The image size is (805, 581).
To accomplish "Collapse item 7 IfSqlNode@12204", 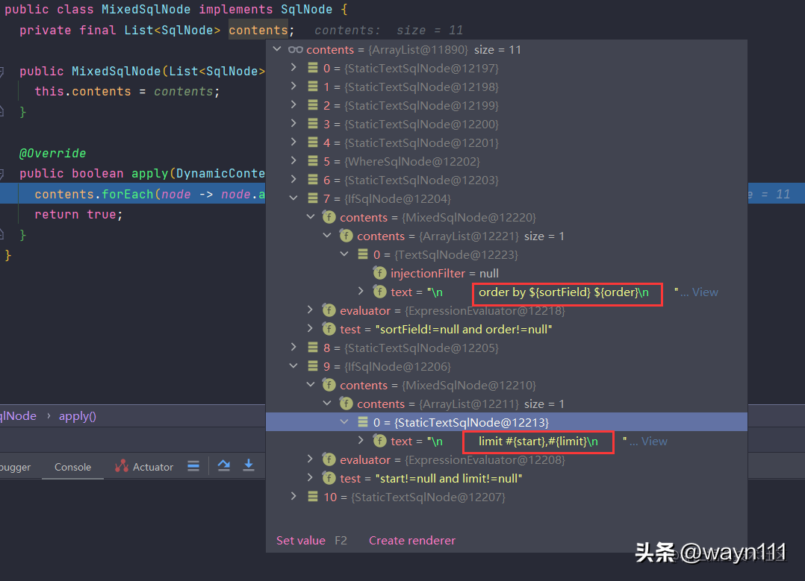I will pos(293,198).
